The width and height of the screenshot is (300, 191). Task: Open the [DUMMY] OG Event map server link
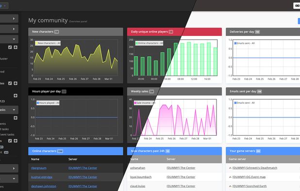[x=249, y=177]
